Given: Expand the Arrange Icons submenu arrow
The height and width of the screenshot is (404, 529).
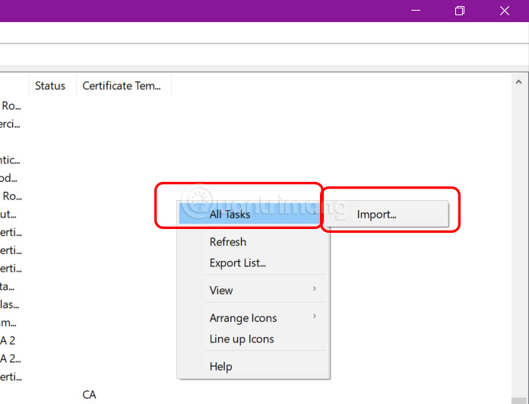Looking at the screenshot, I should click(x=315, y=317).
